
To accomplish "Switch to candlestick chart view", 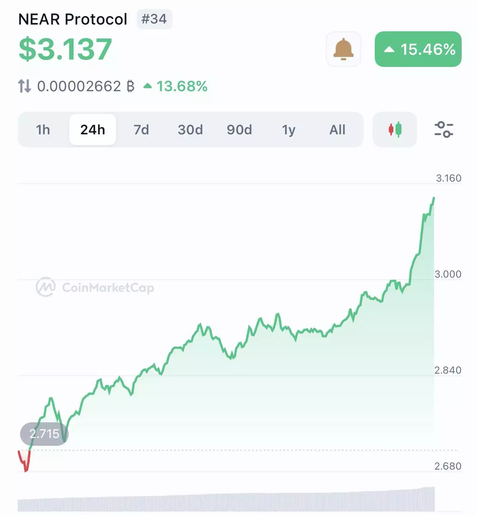I will [x=395, y=130].
